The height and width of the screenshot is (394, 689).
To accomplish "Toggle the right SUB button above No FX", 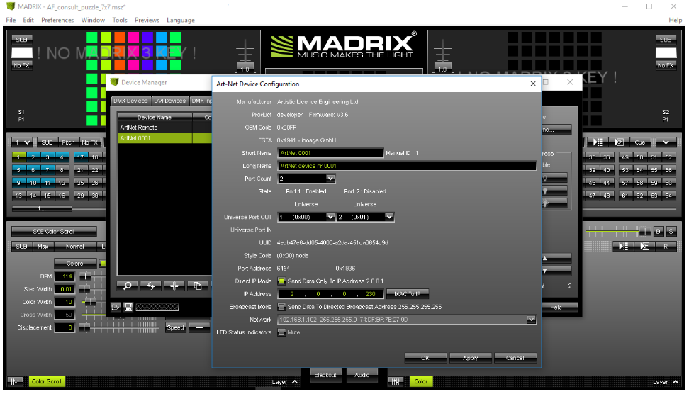I will pos(666,40).
